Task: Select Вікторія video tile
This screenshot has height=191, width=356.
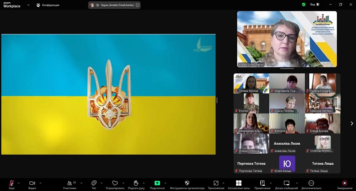Action: coord(287,123)
